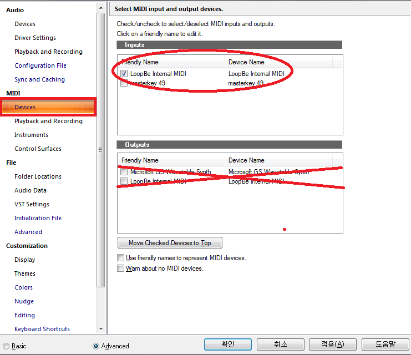Viewport: 411px width, 355px height.
Task: Click File section heading
Action: (x=11, y=163)
